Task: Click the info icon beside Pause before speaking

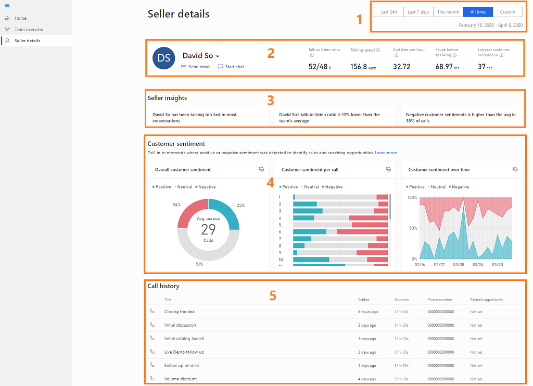Action: (454, 56)
